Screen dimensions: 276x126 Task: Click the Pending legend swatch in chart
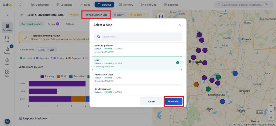click(x=42, y=77)
